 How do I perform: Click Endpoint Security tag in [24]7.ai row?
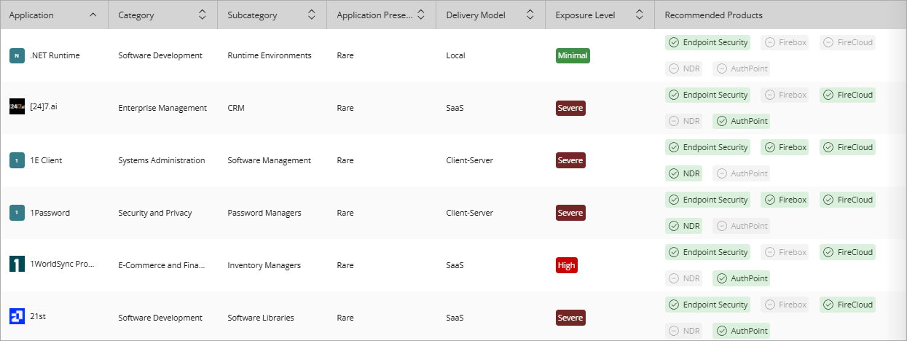coord(708,95)
